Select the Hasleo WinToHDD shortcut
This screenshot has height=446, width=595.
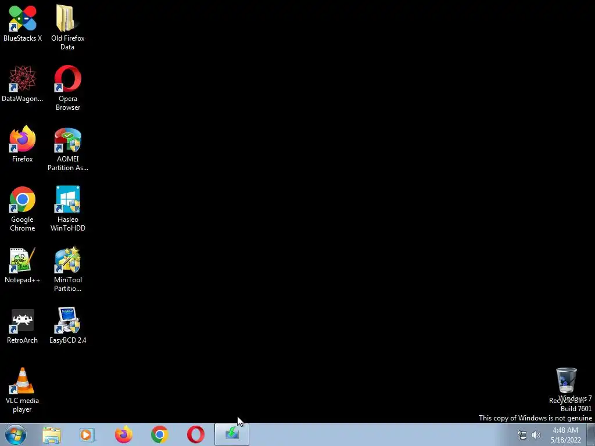click(67, 208)
